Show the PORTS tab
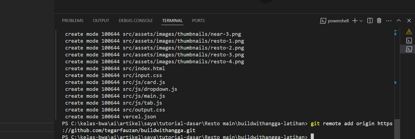 click(198, 21)
